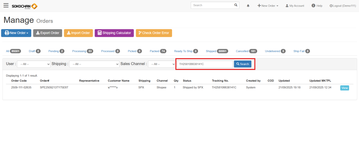Screen dimensions: 359x162
Task: Open the Sales Channel filter dropdown
Action: (x=162, y=64)
